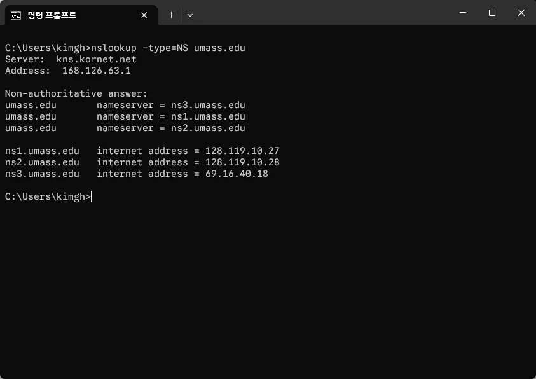Click IP address 128.119.10.27
The width and height of the screenshot is (536, 379).
pos(242,151)
